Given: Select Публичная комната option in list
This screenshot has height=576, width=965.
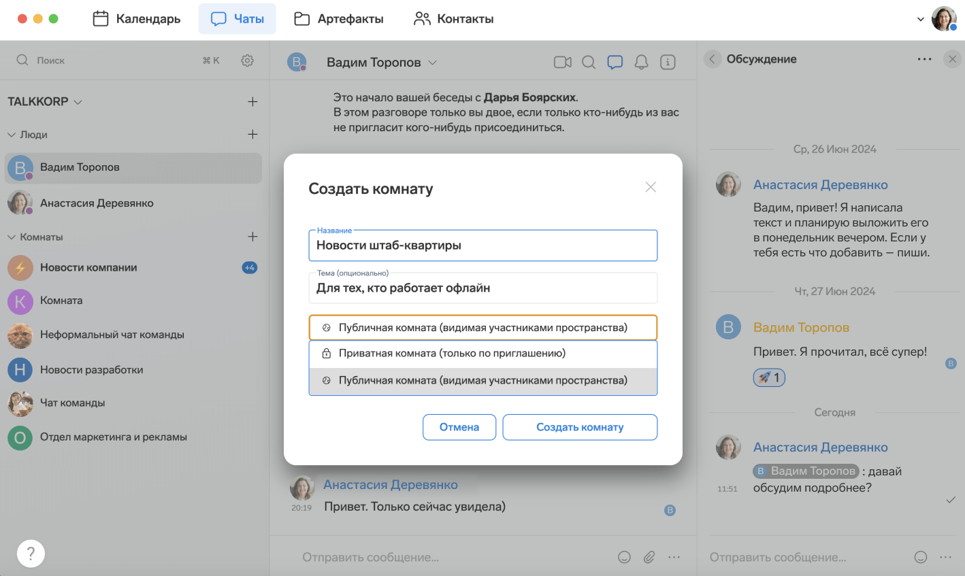Looking at the screenshot, I should tap(483, 381).
